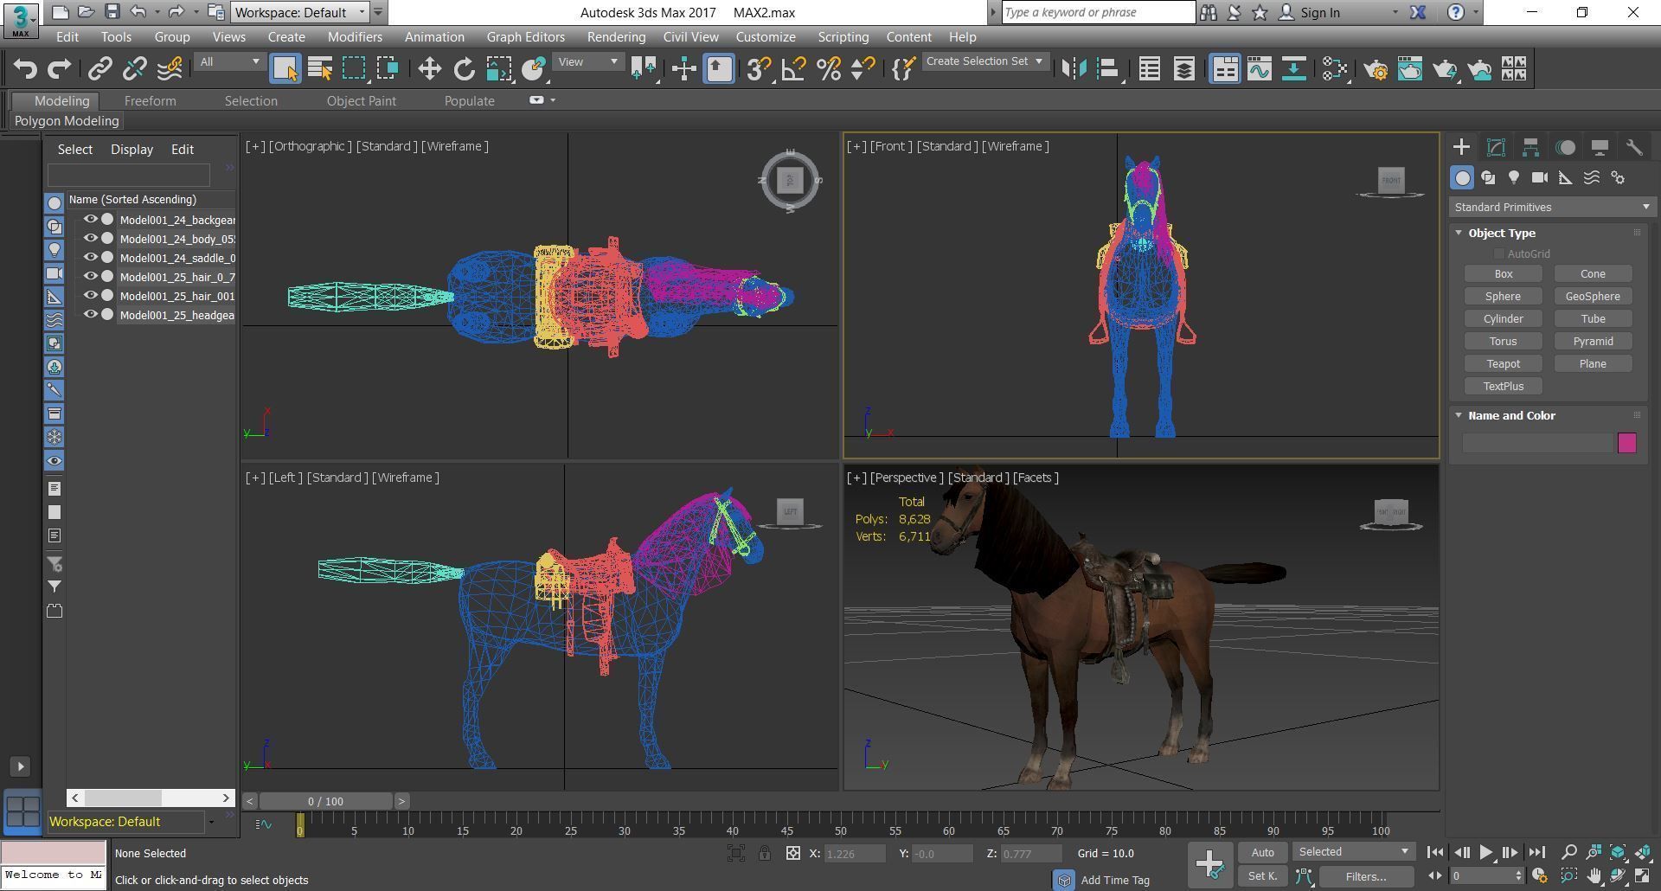Switch to the Hierarchy command panel
The height and width of the screenshot is (891, 1661).
click(1530, 147)
